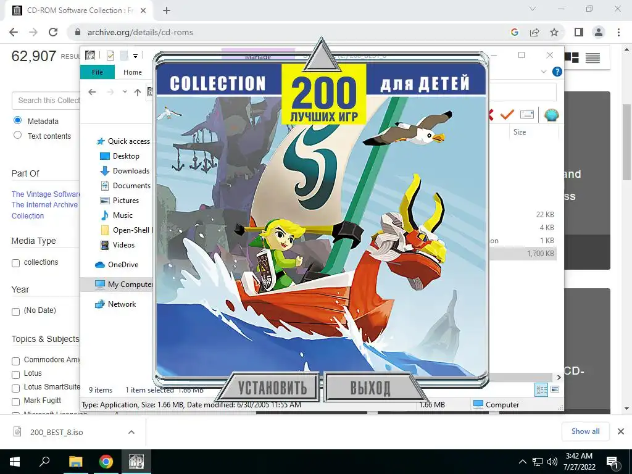Click the УСТАНОВИТЬ install button

click(272, 388)
